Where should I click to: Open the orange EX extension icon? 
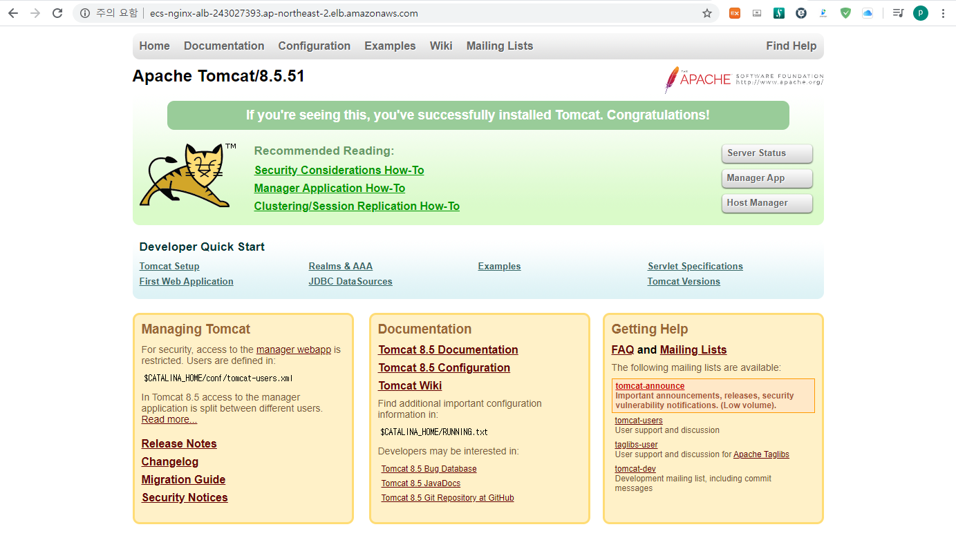coord(735,13)
